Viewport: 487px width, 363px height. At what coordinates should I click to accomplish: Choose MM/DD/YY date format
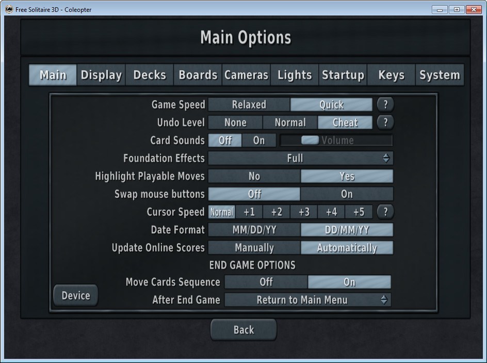pyautogui.click(x=254, y=230)
